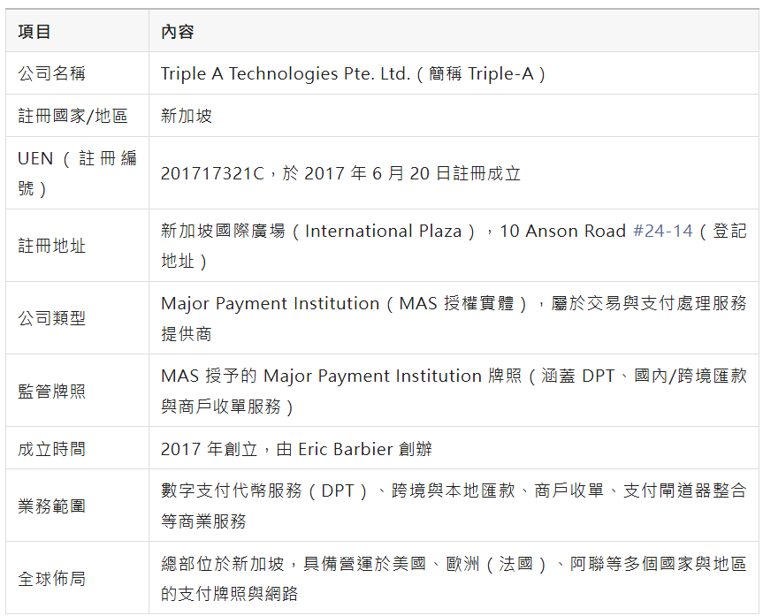Select the UEN（註冊編號）label cell
Image resolution: width=763 pixels, height=616 pixels.
pyautogui.click(x=77, y=173)
